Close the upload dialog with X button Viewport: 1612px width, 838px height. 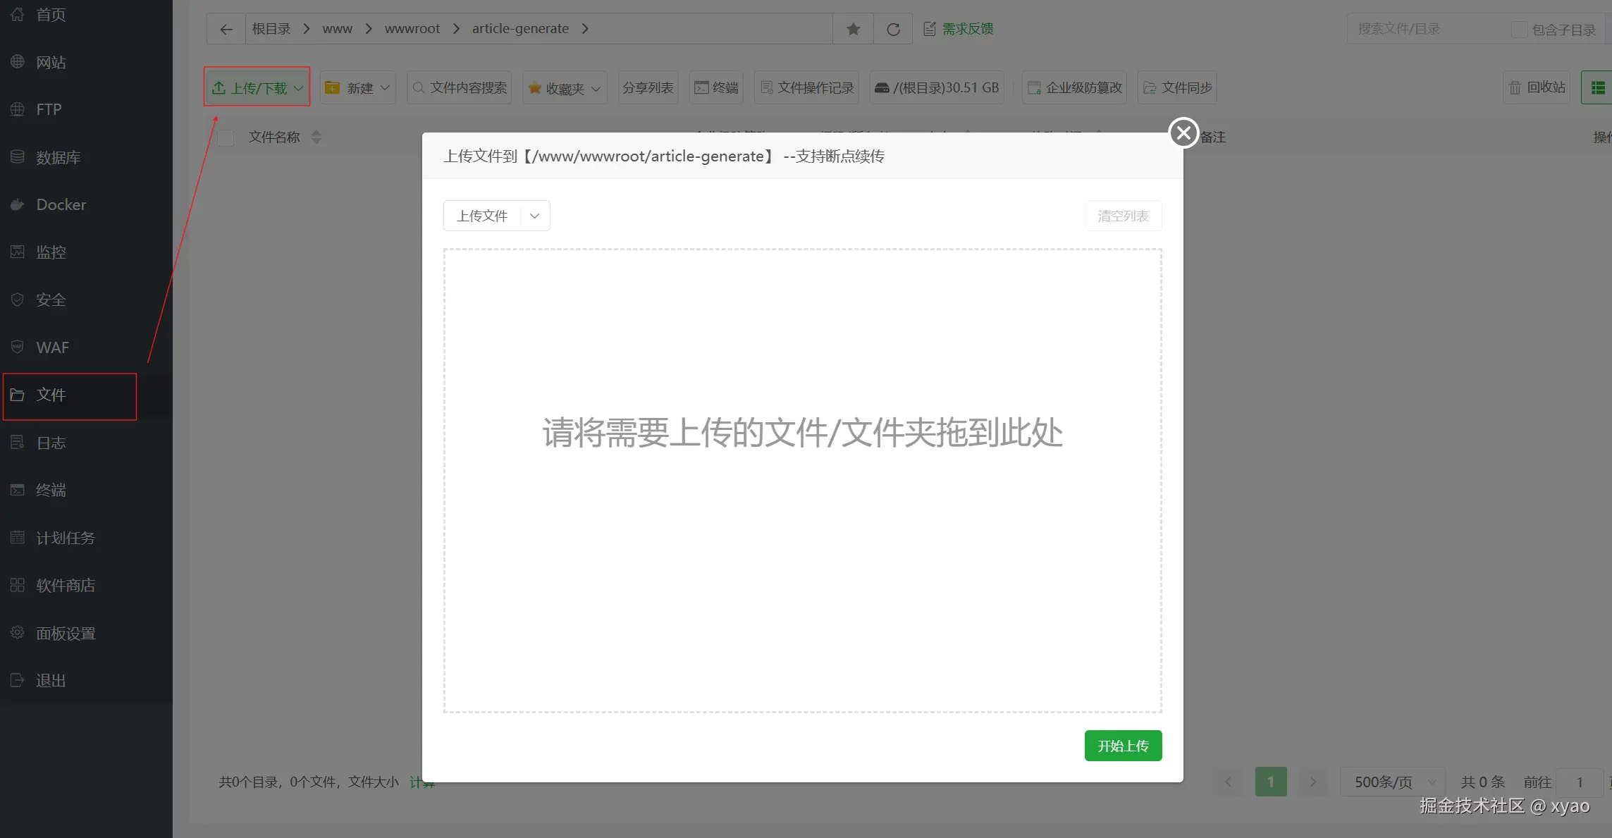1183,133
